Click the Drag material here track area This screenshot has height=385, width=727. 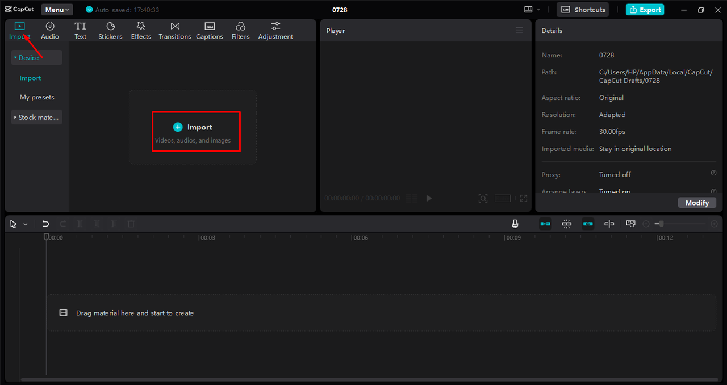382,313
